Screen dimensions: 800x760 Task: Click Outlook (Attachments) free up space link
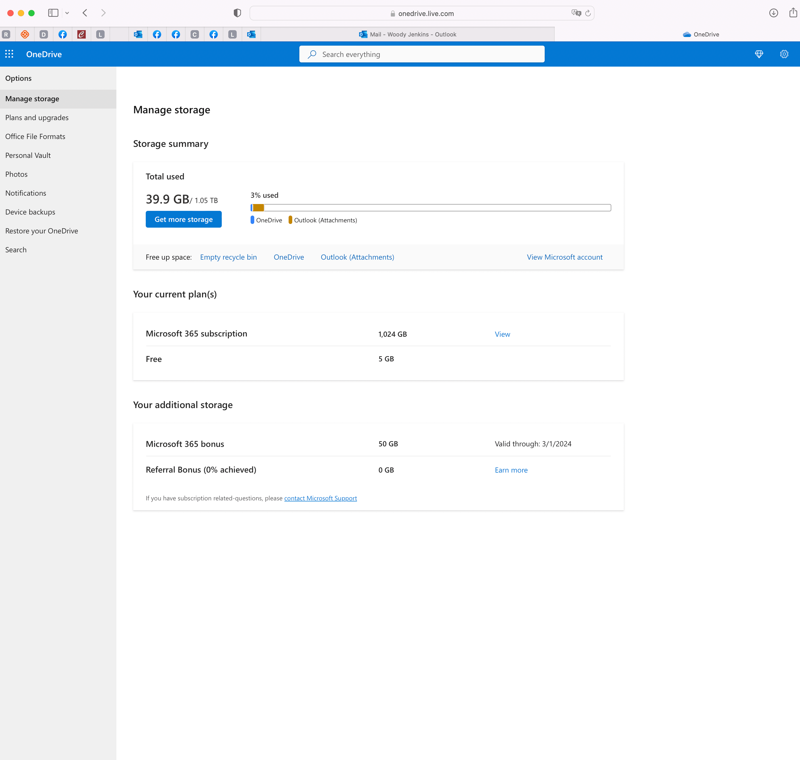click(358, 257)
